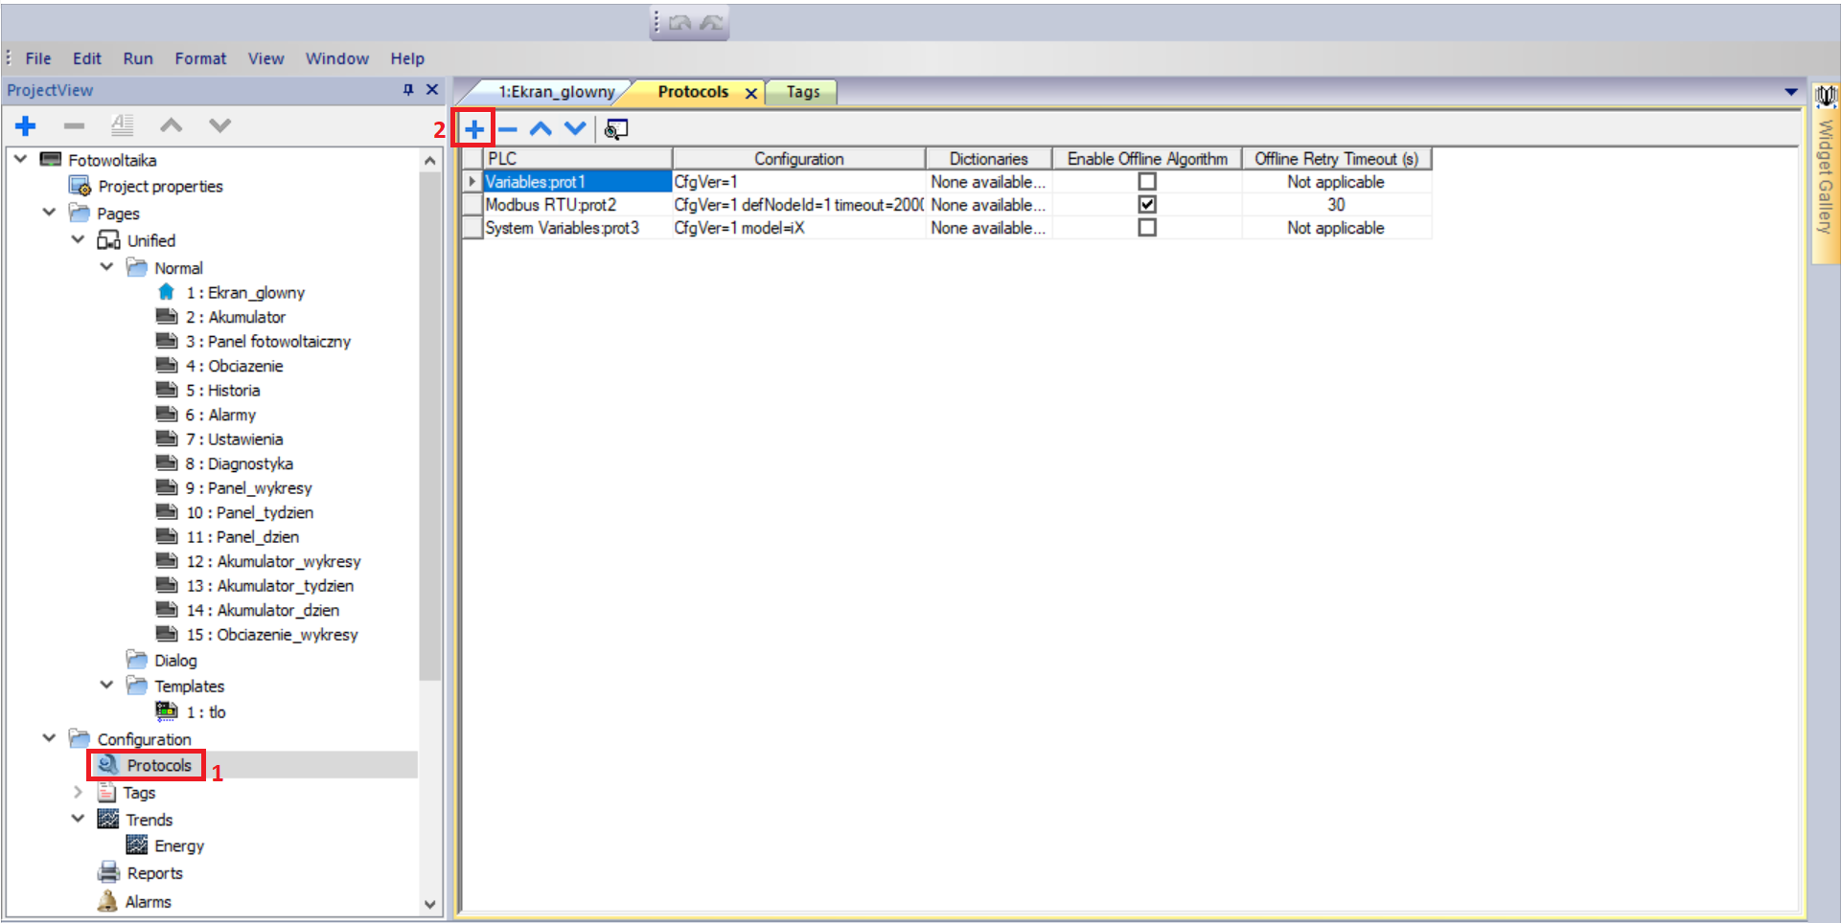The width and height of the screenshot is (1841, 923).
Task: Open the Run menu
Action: click(138, 58)
